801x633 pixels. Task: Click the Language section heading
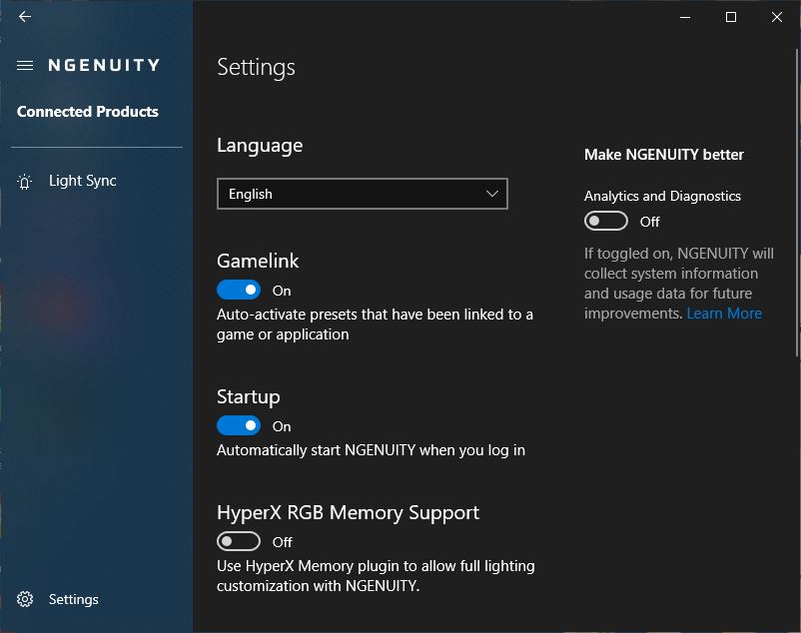[260, 146]
